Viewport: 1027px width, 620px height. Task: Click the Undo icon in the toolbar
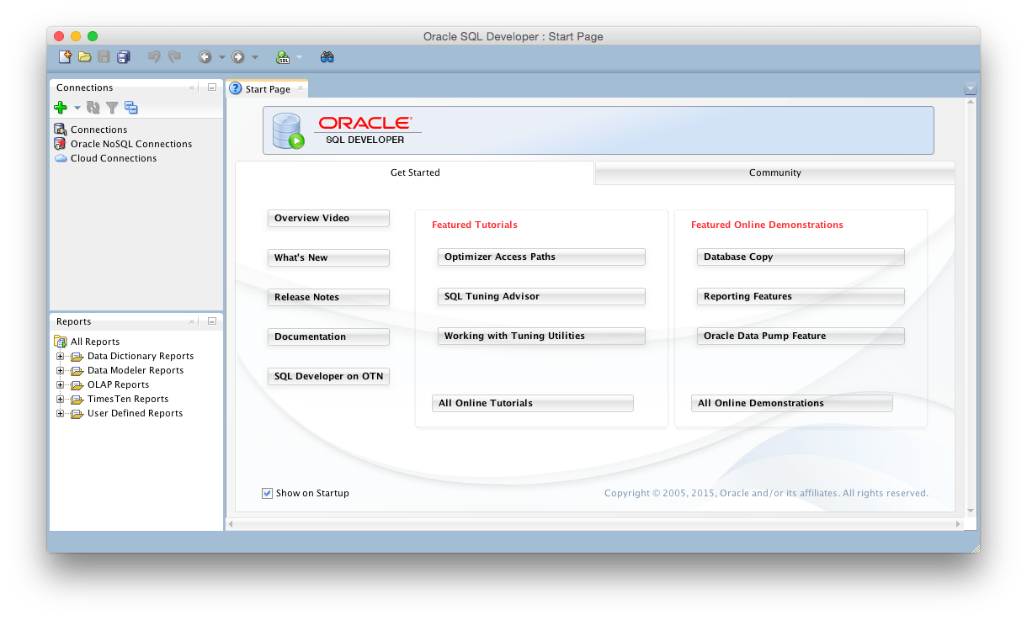[153, 56]
